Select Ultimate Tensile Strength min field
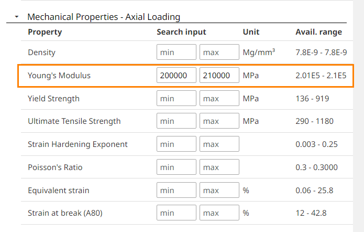The width and height of the screenshot is (364, 232). [177, 121]
